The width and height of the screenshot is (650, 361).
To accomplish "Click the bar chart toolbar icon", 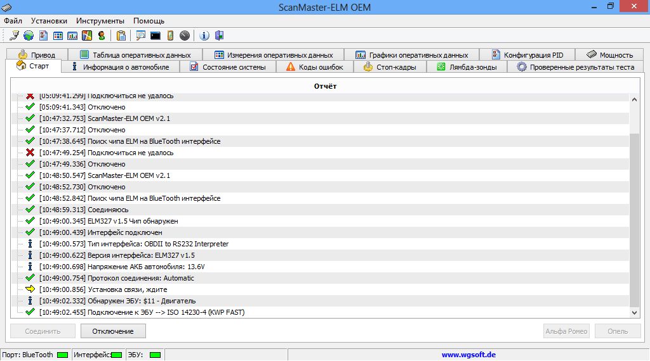I will (72, 35).
